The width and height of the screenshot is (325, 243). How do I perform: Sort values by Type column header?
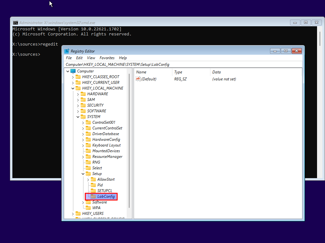point(191,72)
